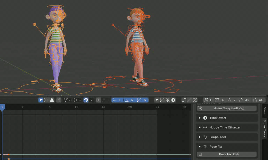Set Automatic handle type (Au)

pyautogui.click(x=244, y=100)
